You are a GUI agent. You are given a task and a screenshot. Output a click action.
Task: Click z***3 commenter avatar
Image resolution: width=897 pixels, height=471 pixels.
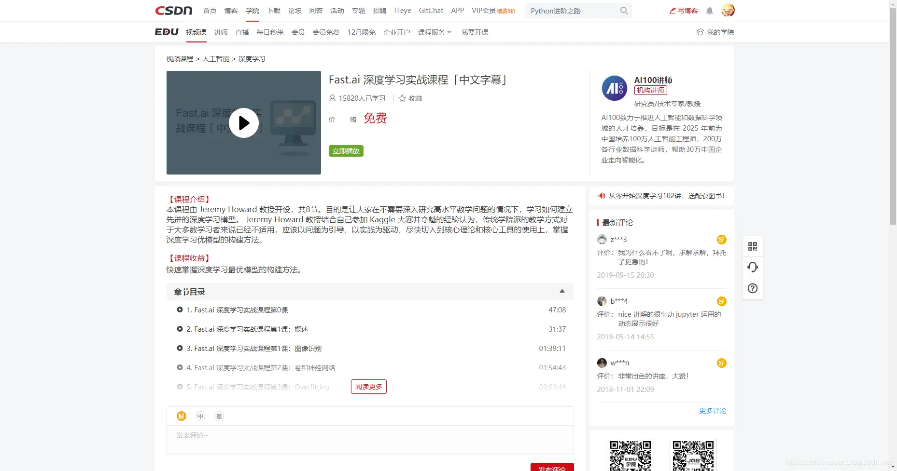tap(602, 240)
